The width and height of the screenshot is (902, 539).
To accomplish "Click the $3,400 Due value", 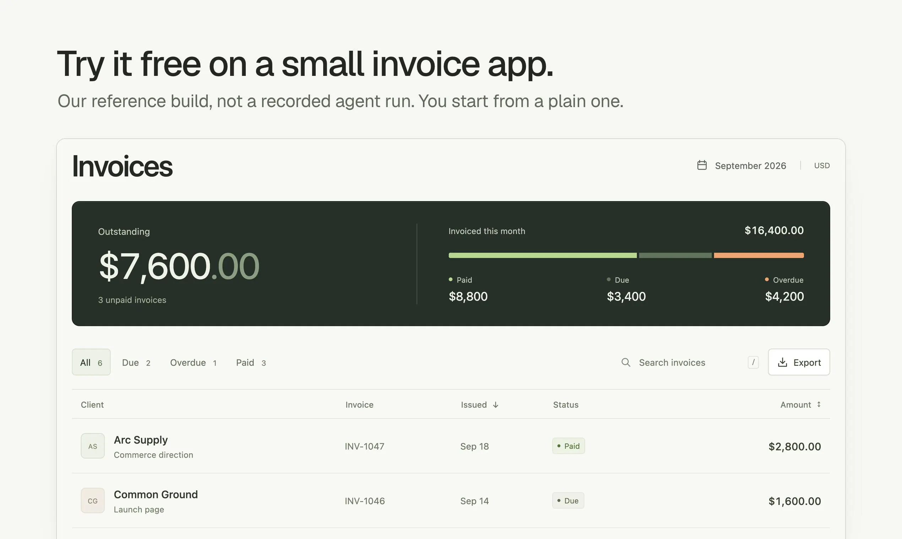I will (626, 296).
